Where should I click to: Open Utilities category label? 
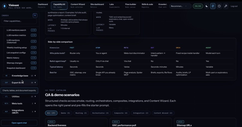(16, 97)
